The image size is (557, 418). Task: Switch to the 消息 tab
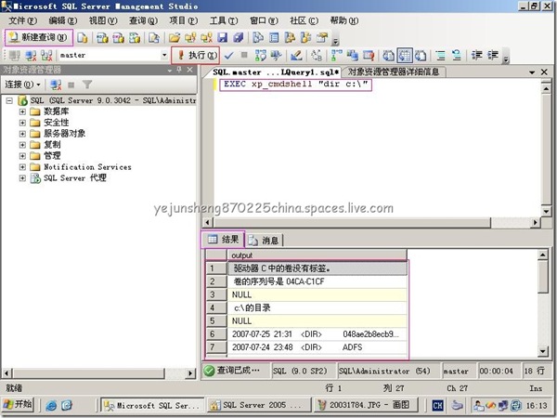click(x=264, y=241)
